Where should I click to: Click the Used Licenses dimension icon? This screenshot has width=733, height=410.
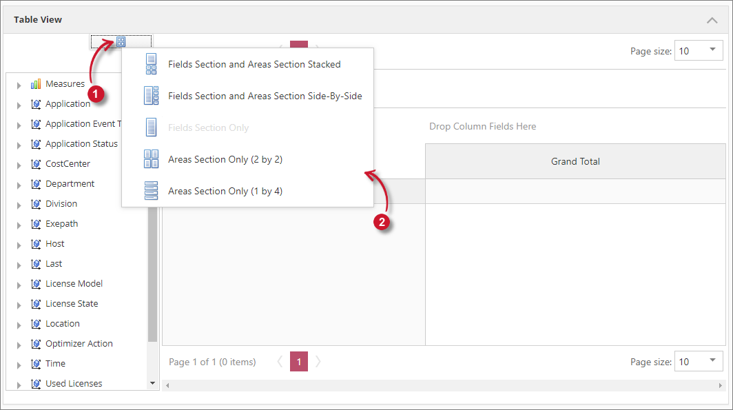pos(36,384)
